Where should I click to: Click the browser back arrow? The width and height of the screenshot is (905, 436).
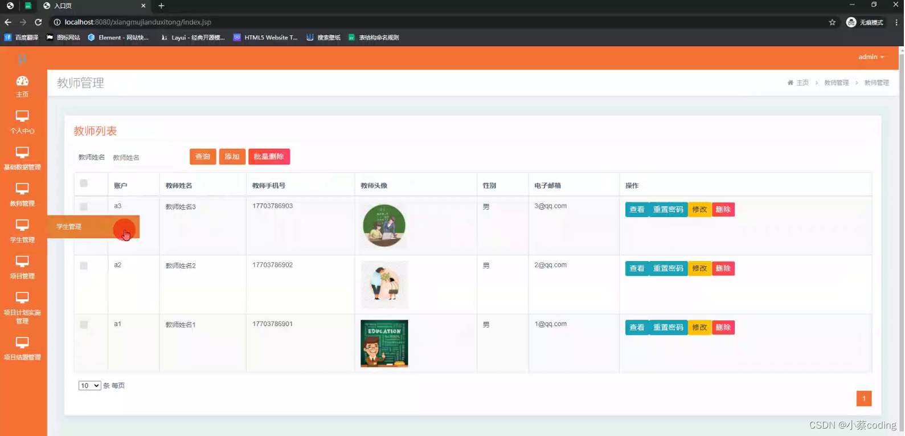click(8, 22)
